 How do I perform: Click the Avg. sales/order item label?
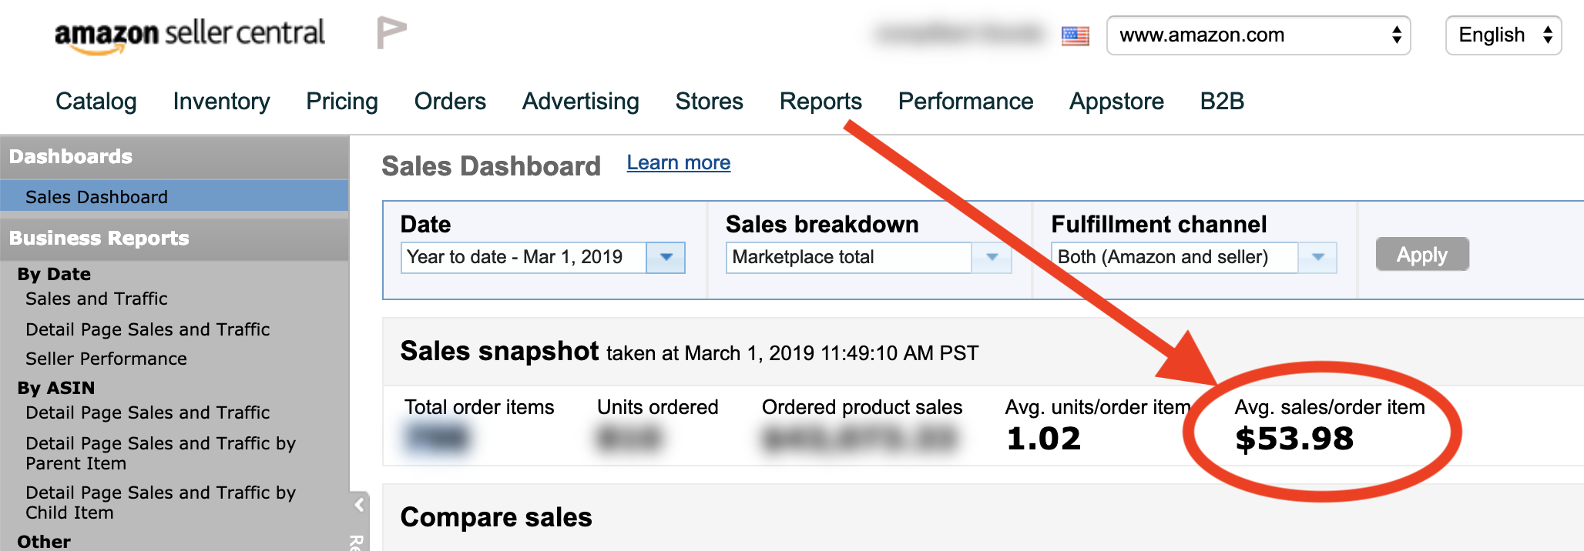coord(1330,407)
